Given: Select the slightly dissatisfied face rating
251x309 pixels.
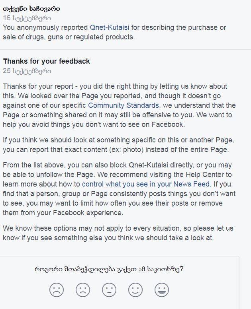Looking at the screenshot, I should click(x=83, y=290).
